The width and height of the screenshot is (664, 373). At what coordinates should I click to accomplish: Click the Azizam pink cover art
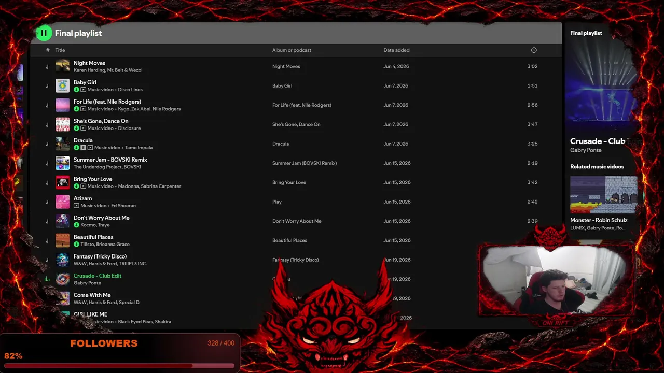click(x=62, y=202)
